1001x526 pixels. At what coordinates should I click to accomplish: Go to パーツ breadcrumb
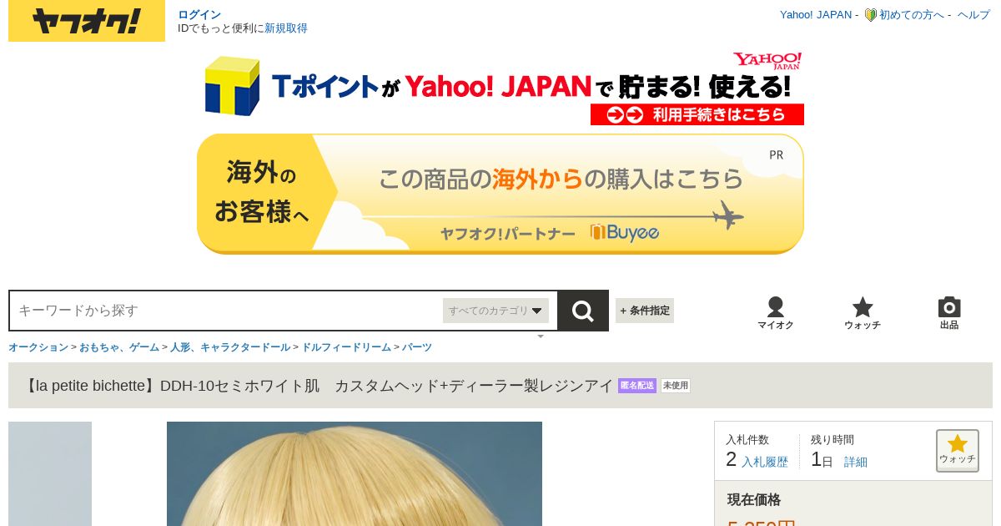click(x=417, y=347)
